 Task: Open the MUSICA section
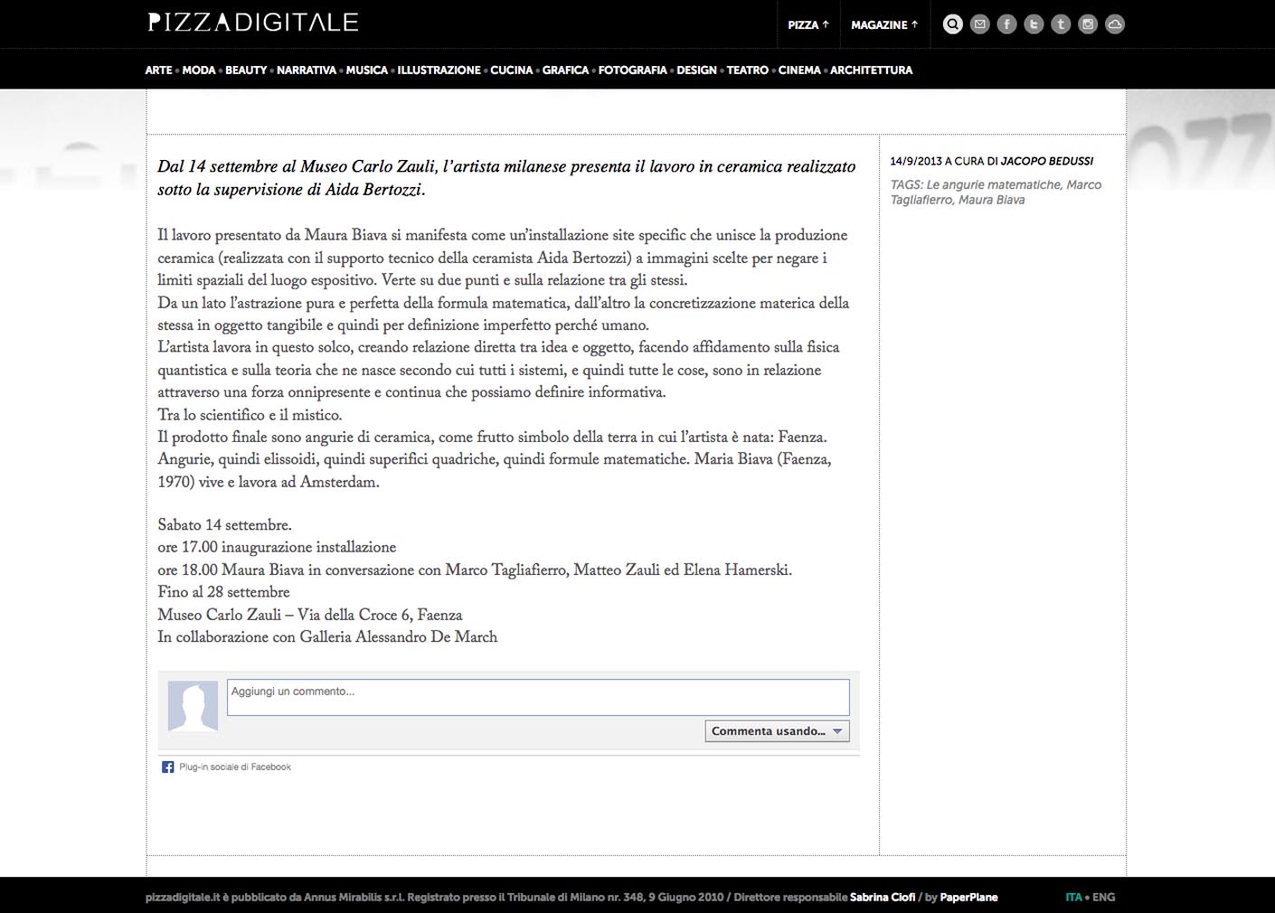click(366, 70)
